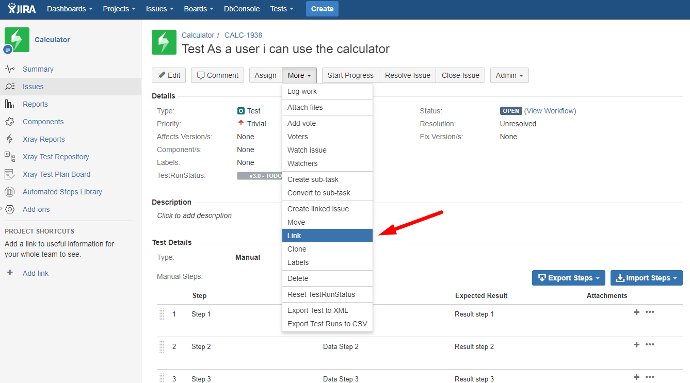
Task: Click the TestRunStatus TODO progress bar
Action: pos(260,176)
